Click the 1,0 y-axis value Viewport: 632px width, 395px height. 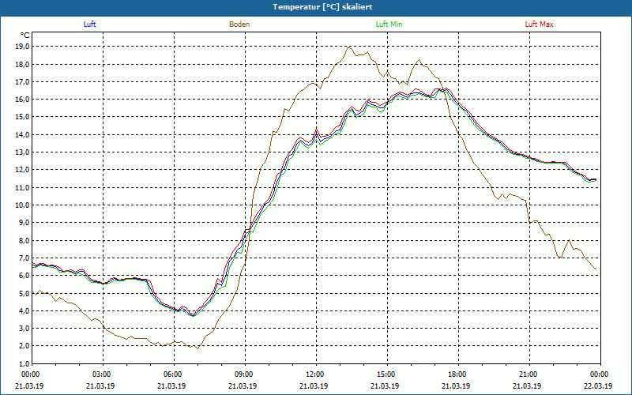(x=24, y=363)
